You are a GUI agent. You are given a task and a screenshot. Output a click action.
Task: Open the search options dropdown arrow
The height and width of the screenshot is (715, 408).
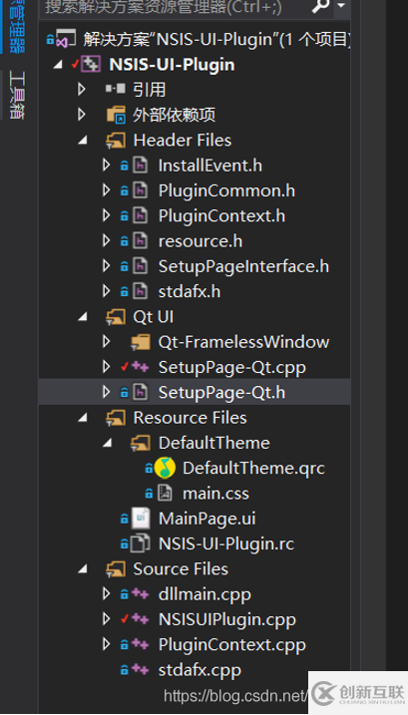(x=341, y=6)
